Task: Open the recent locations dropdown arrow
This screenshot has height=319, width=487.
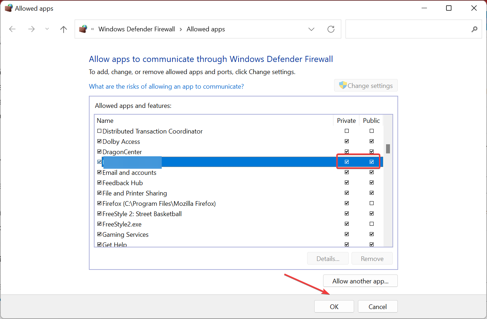Action: [47, 29]
